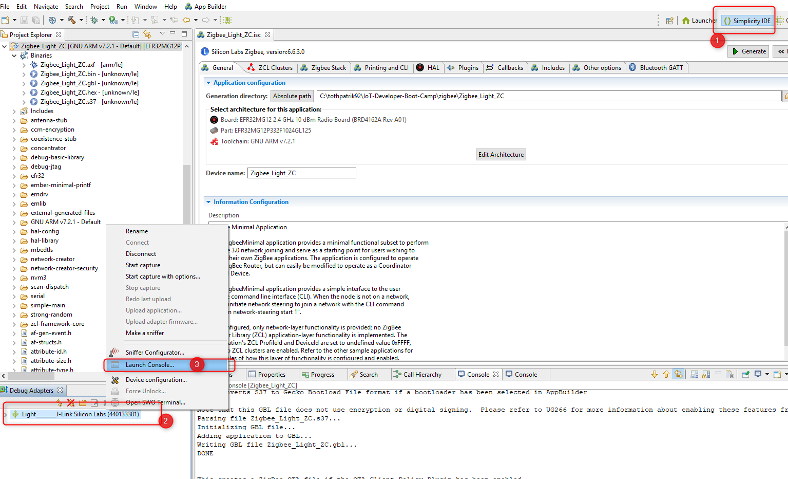Click Device configuration tools icon in context menu

[115, 380]
